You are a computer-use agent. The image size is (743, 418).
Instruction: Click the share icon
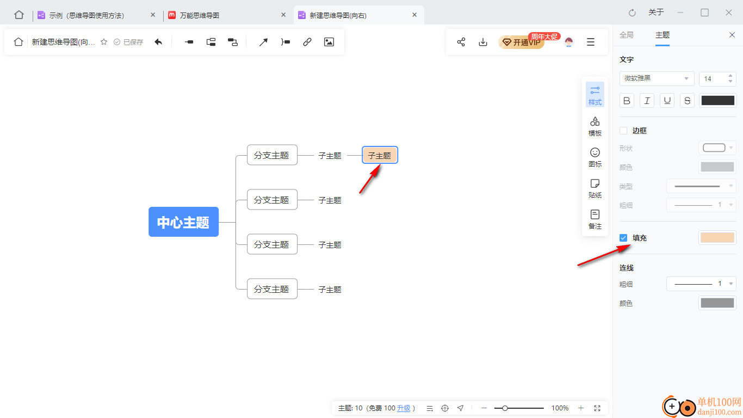[x=461, y=42]
